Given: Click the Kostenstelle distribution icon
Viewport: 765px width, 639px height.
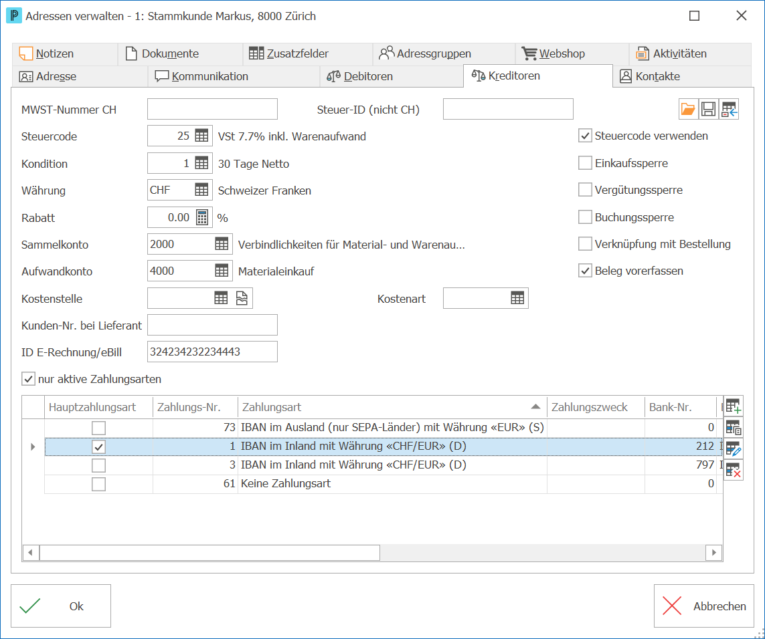Looking at the screenshot, I should coord(242,298).
